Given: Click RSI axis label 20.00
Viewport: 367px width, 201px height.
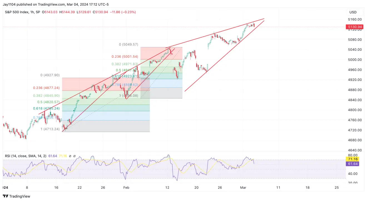Looking at the screenshot, I should (353, 183).
